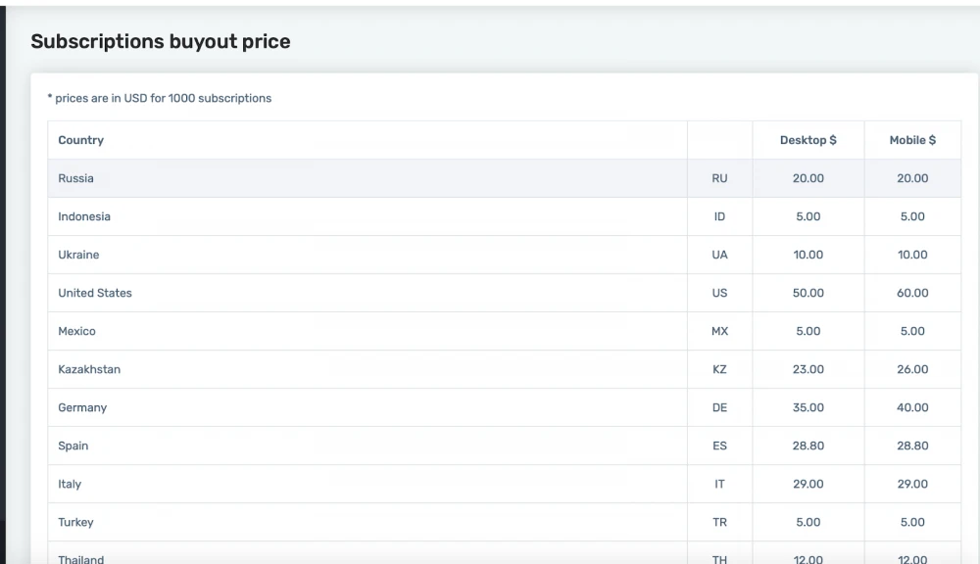Select Kazakhstan's desktop price 23.00
980x564 pixels.
click(808, 369)
